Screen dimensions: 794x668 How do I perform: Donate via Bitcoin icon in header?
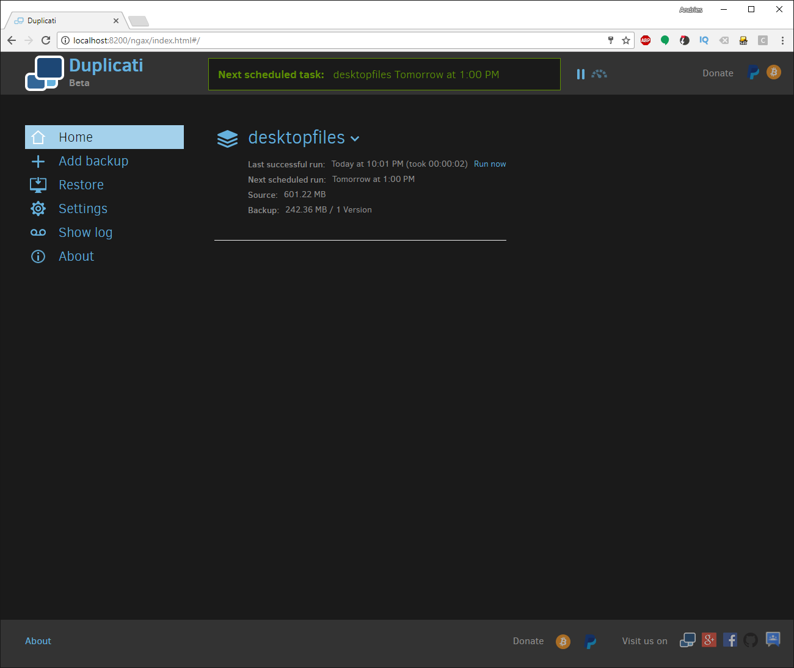click(x=774, y=72)
